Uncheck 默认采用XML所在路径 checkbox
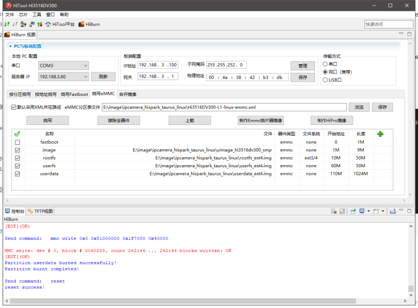 click(x=14, y=107)
